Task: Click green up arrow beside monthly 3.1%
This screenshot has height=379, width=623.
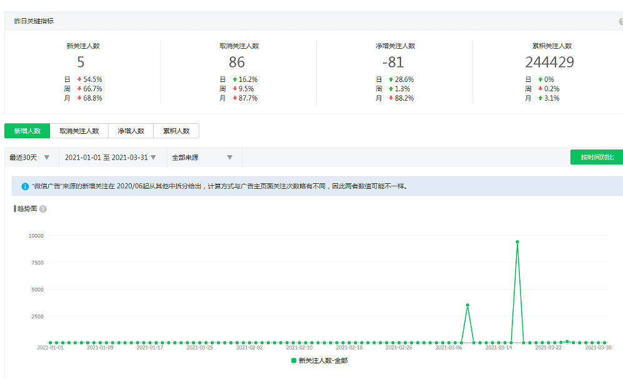Action: [539, 98]
